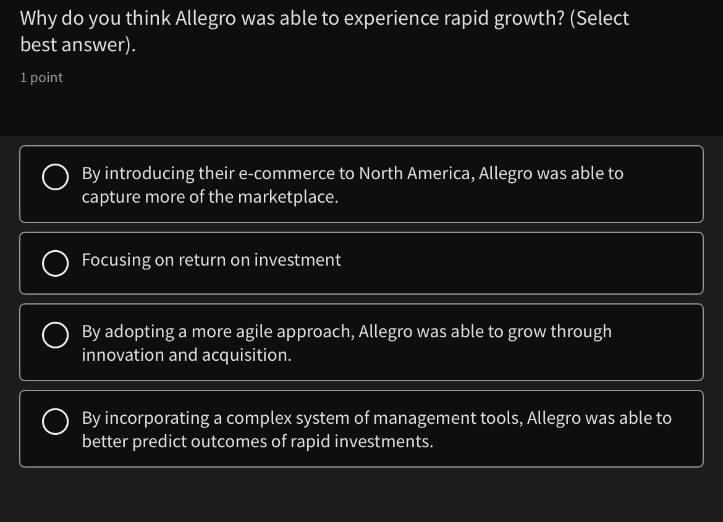Choose the 'Focusing on return on investment' answer

point(361,263)
